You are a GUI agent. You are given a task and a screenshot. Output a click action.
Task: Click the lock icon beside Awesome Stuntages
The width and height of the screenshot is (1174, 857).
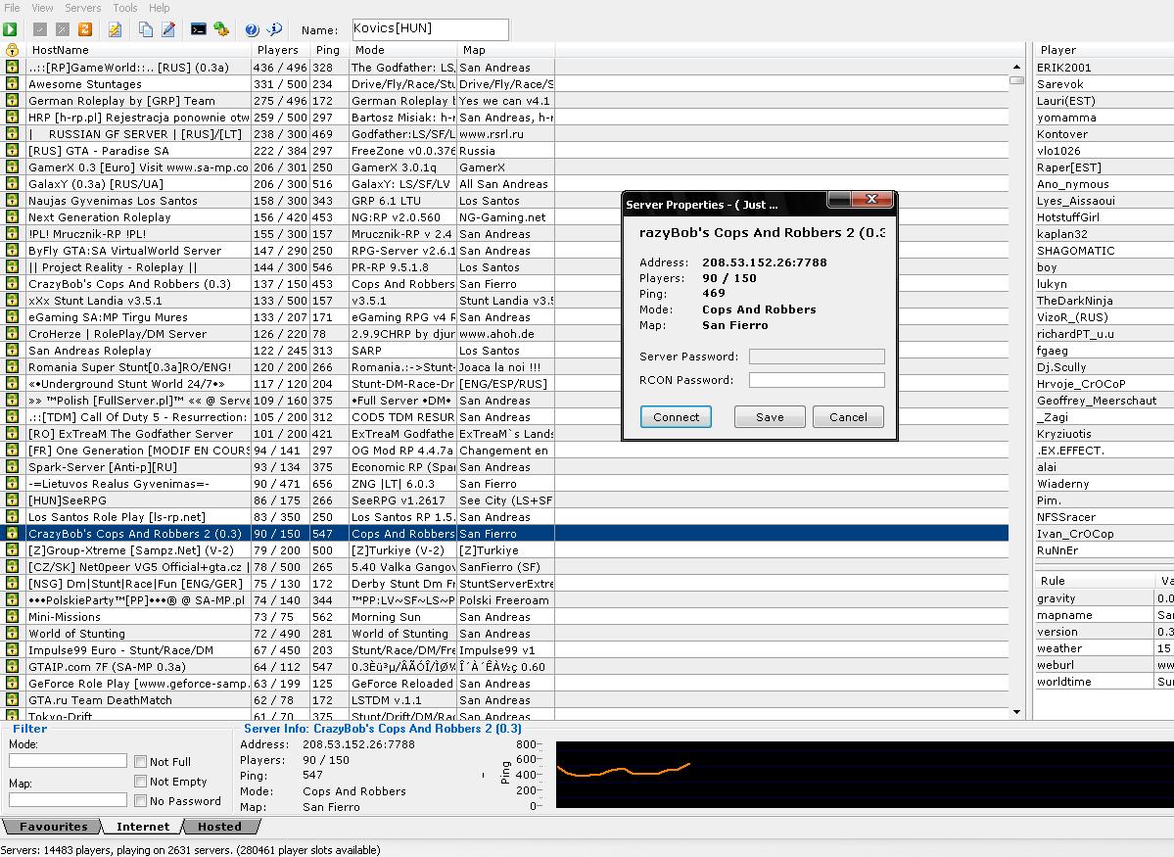click(12, 84)
